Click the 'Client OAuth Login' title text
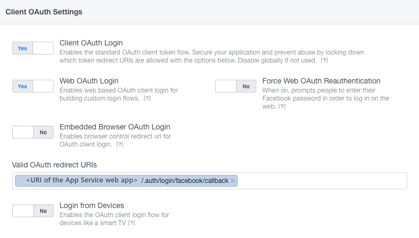 91,43
